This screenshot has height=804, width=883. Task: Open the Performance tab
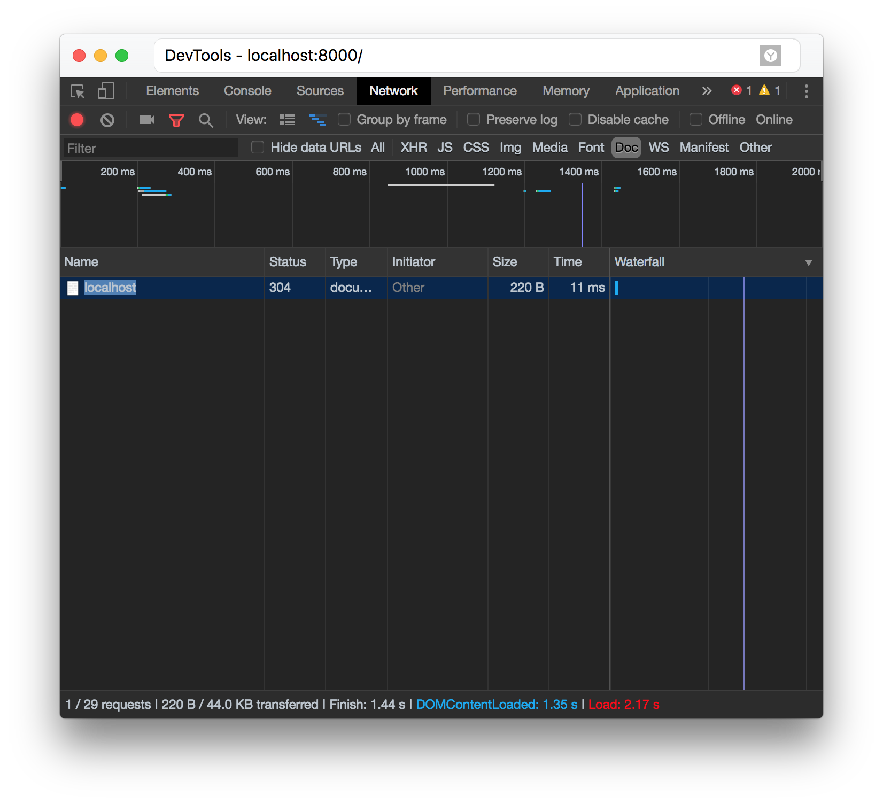(x=480, y=91)
